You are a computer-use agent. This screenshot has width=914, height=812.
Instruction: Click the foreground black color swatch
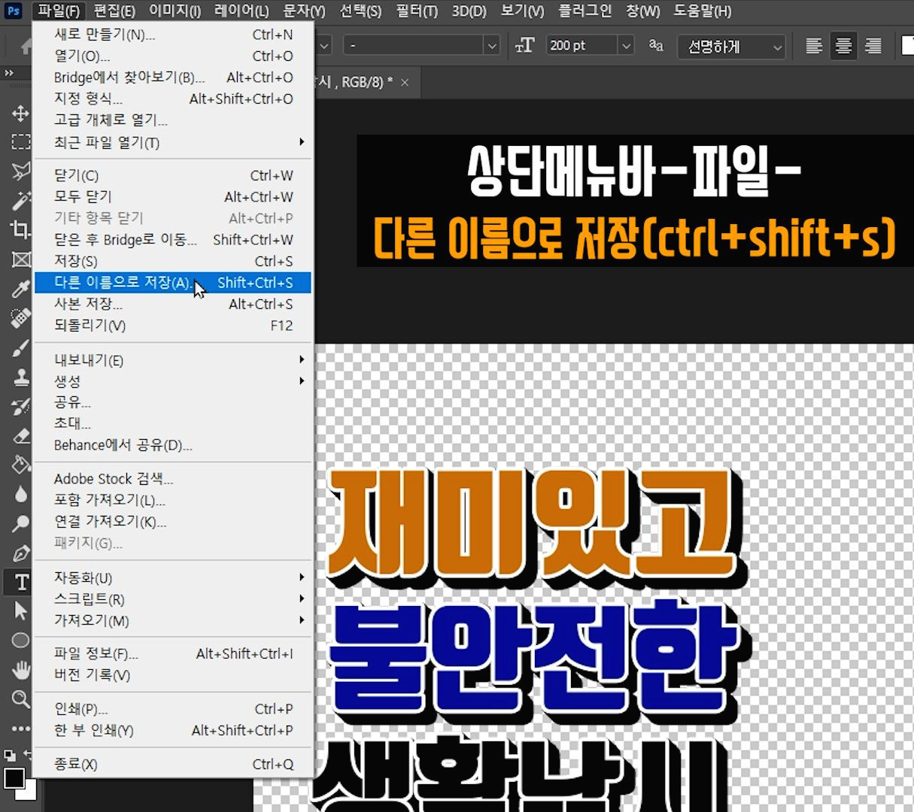(14, 778)
